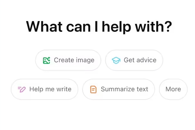Screen dimensions: 195x130
Task: Click the word 'More' in its pill
Action: (173, 89)
